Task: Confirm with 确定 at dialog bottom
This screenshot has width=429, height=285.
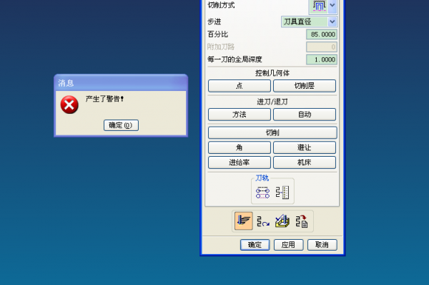Action: (255, 245)
